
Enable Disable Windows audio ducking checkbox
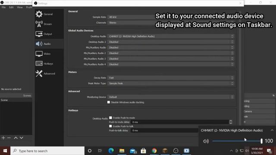click(109, 102)
